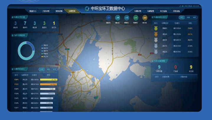Image resolution: width=212 pixels, height=120 pixels.
Task: Click the green legend swatch of donut chart
Action: [42, 54]
